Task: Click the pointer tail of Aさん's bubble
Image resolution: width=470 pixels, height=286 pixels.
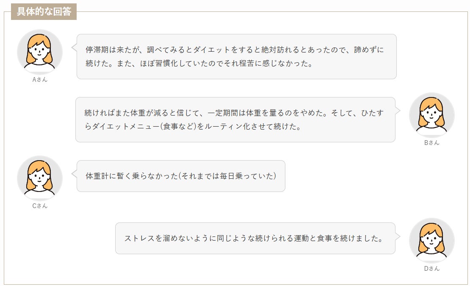Action: coord(74,47)
